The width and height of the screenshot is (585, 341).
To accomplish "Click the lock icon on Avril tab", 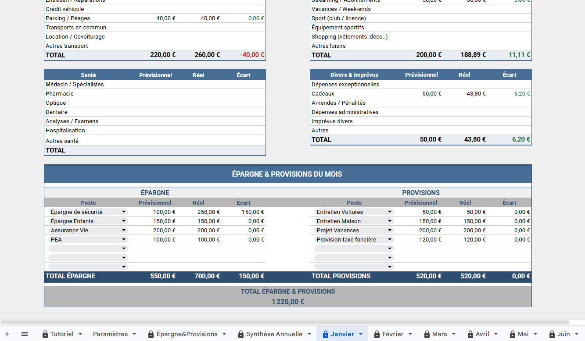I will coord(470,334).
